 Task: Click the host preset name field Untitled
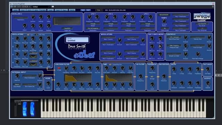(40, 7)
